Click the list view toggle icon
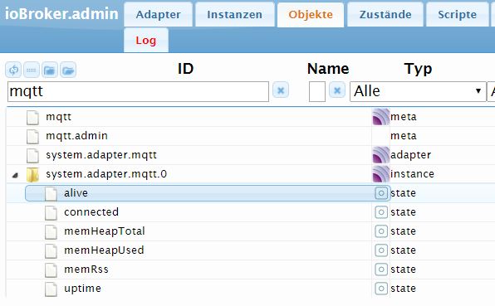 (32, 70)
